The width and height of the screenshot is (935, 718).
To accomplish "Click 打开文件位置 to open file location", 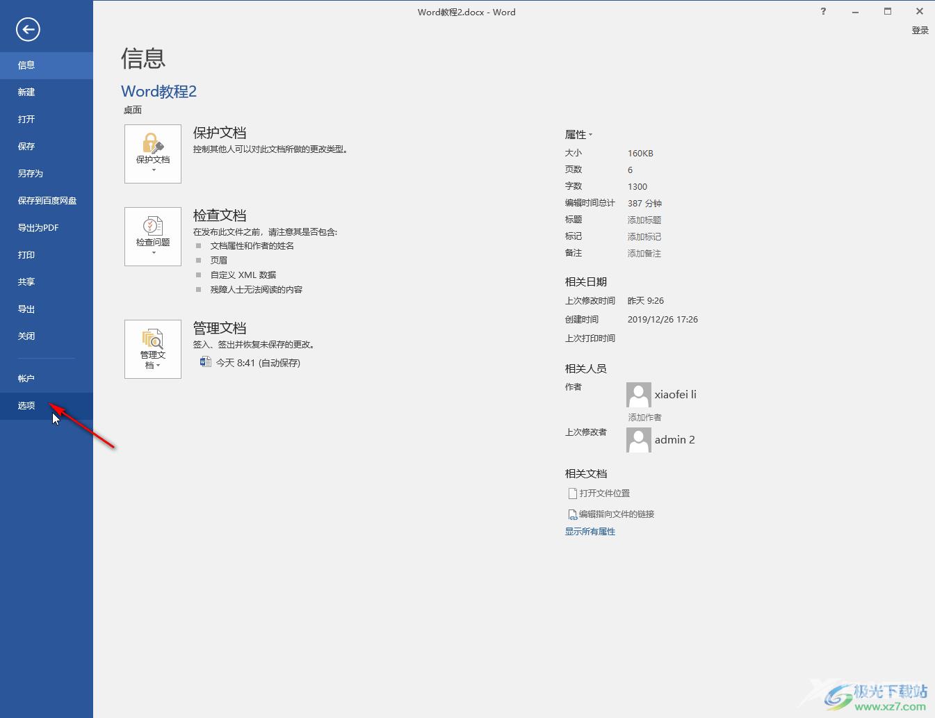I will point(599,493).
